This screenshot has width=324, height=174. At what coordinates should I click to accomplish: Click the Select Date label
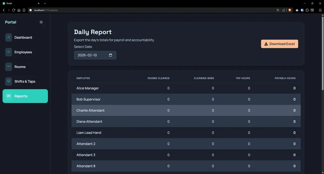(83, 47)
